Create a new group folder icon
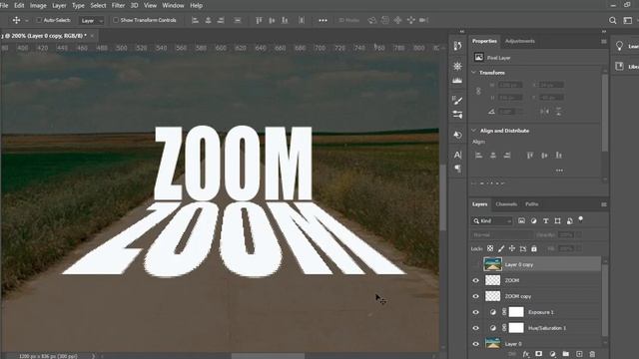The width and height of the screenshot is (639, 359). coord(566,354)
